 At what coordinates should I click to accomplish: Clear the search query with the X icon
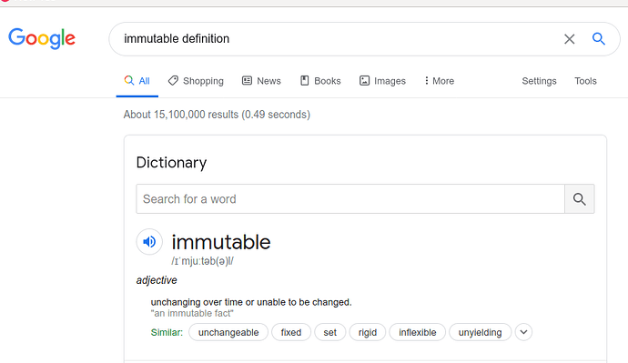(x=569, y=39)
